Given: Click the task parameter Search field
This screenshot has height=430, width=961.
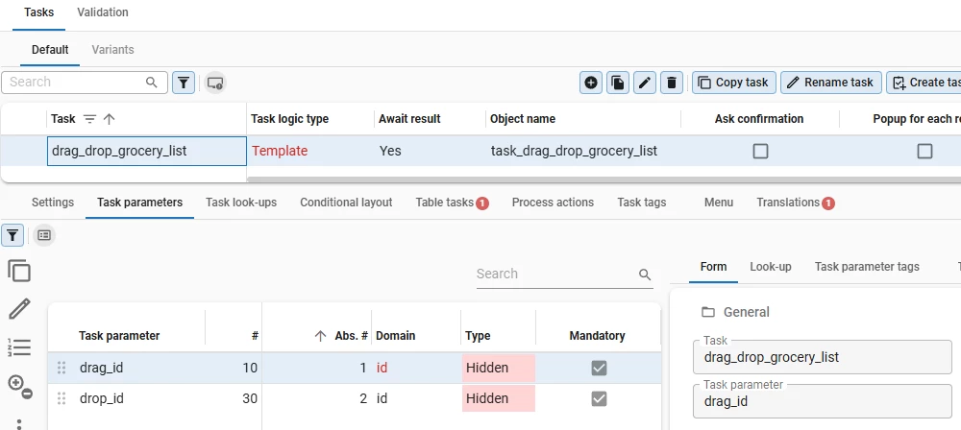Looking at the screenshot, I should tap(555, 275).
